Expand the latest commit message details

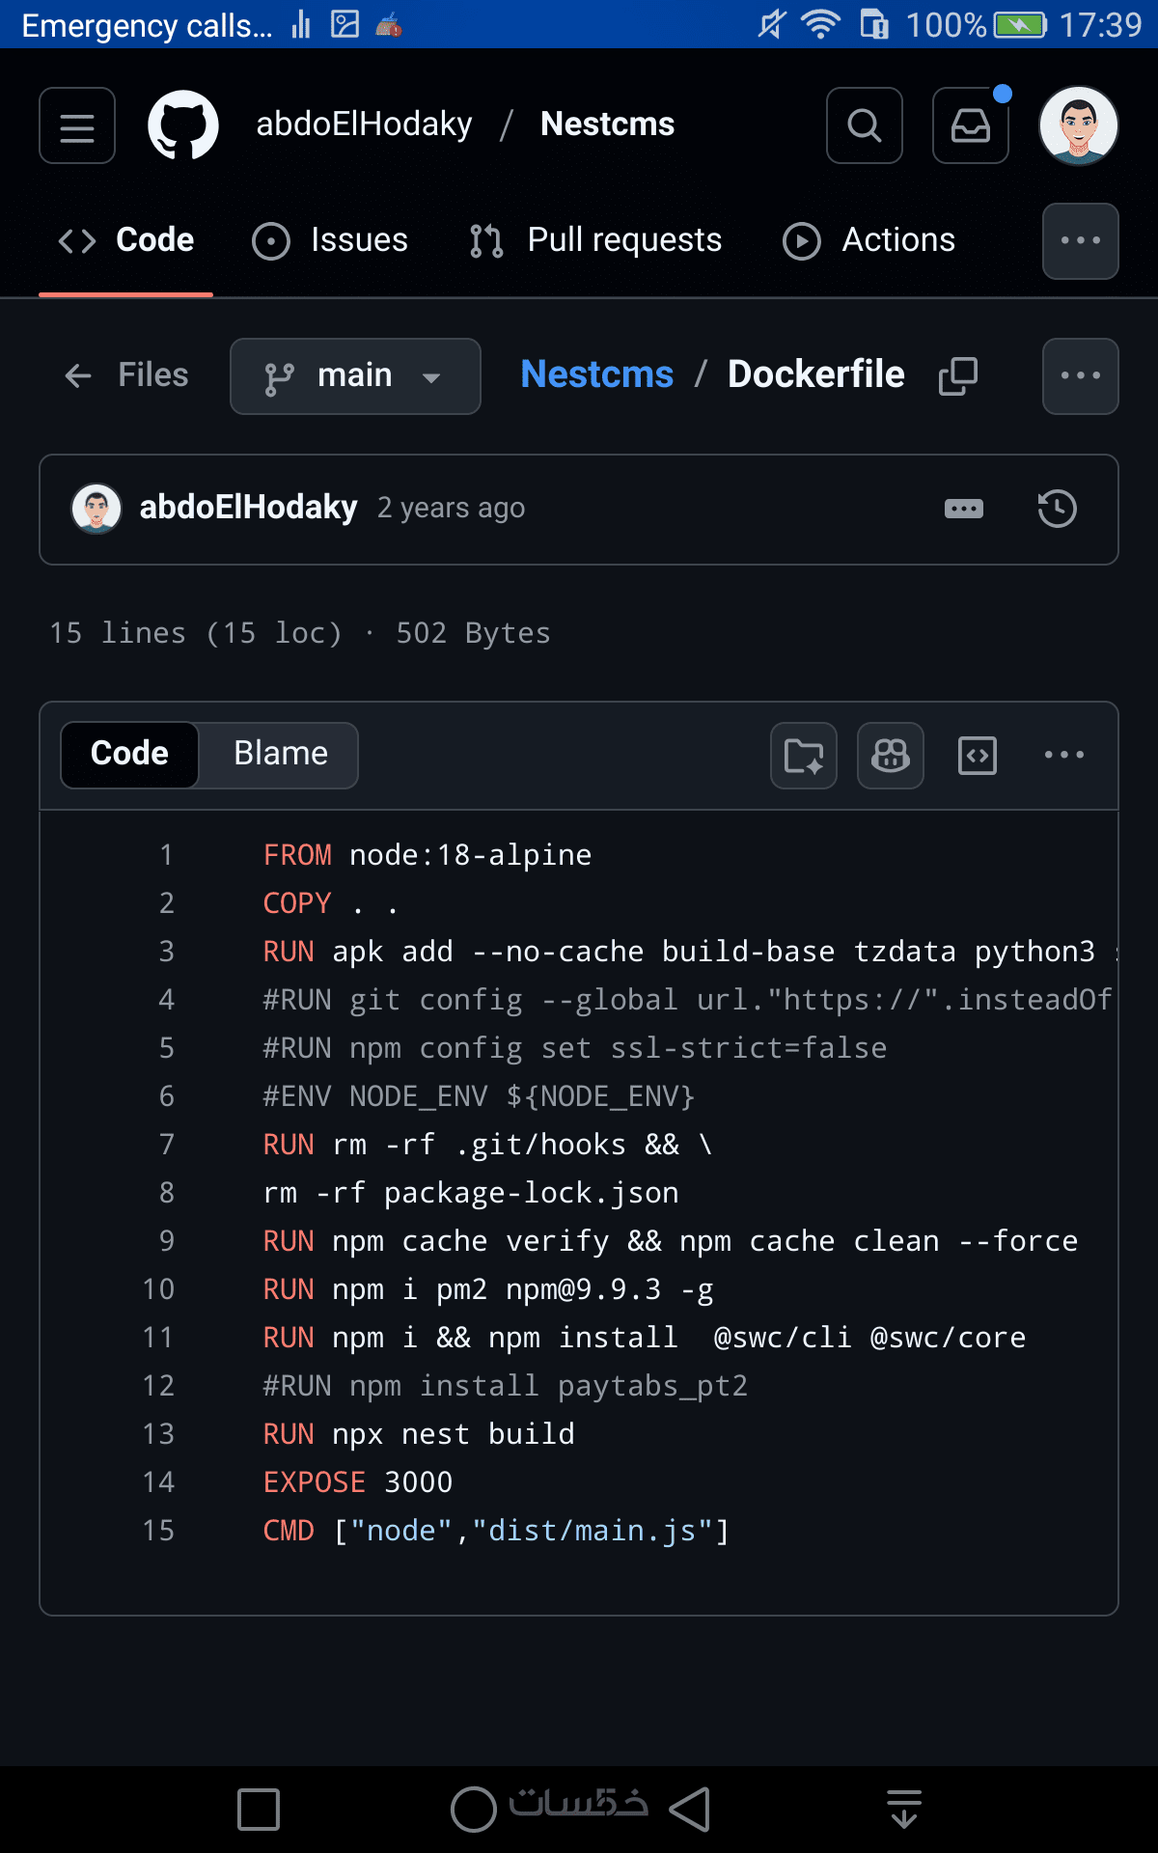(x=963, y=509)
